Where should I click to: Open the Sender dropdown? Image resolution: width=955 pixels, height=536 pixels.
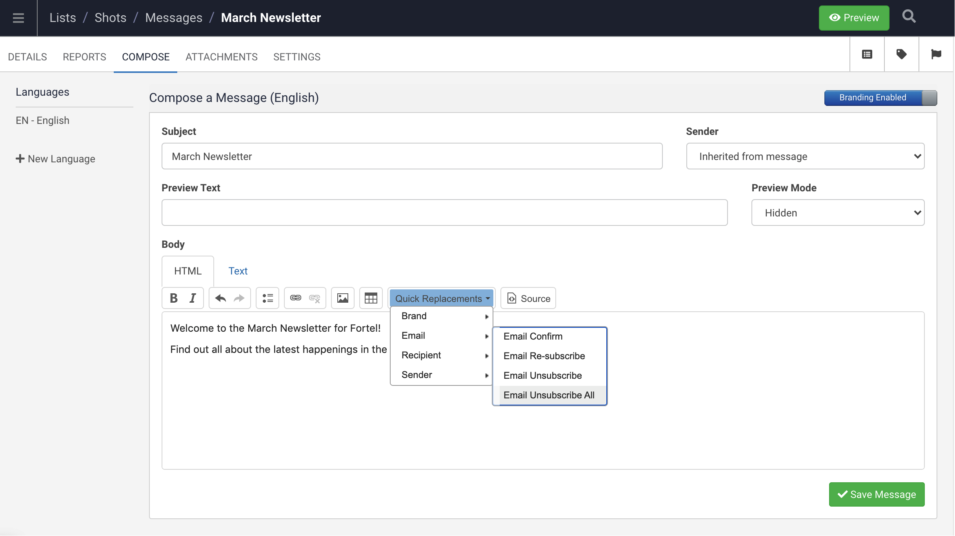coord(805,156)
